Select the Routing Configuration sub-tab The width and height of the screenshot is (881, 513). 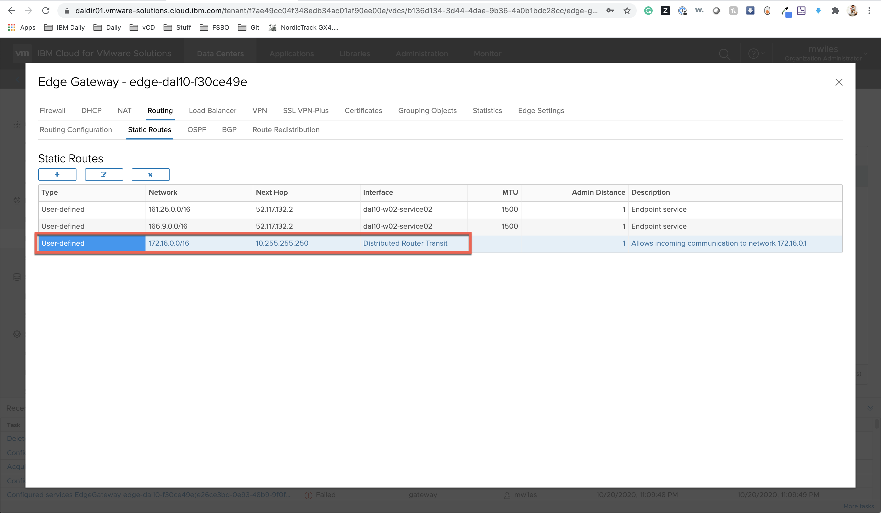pos(75,130)
